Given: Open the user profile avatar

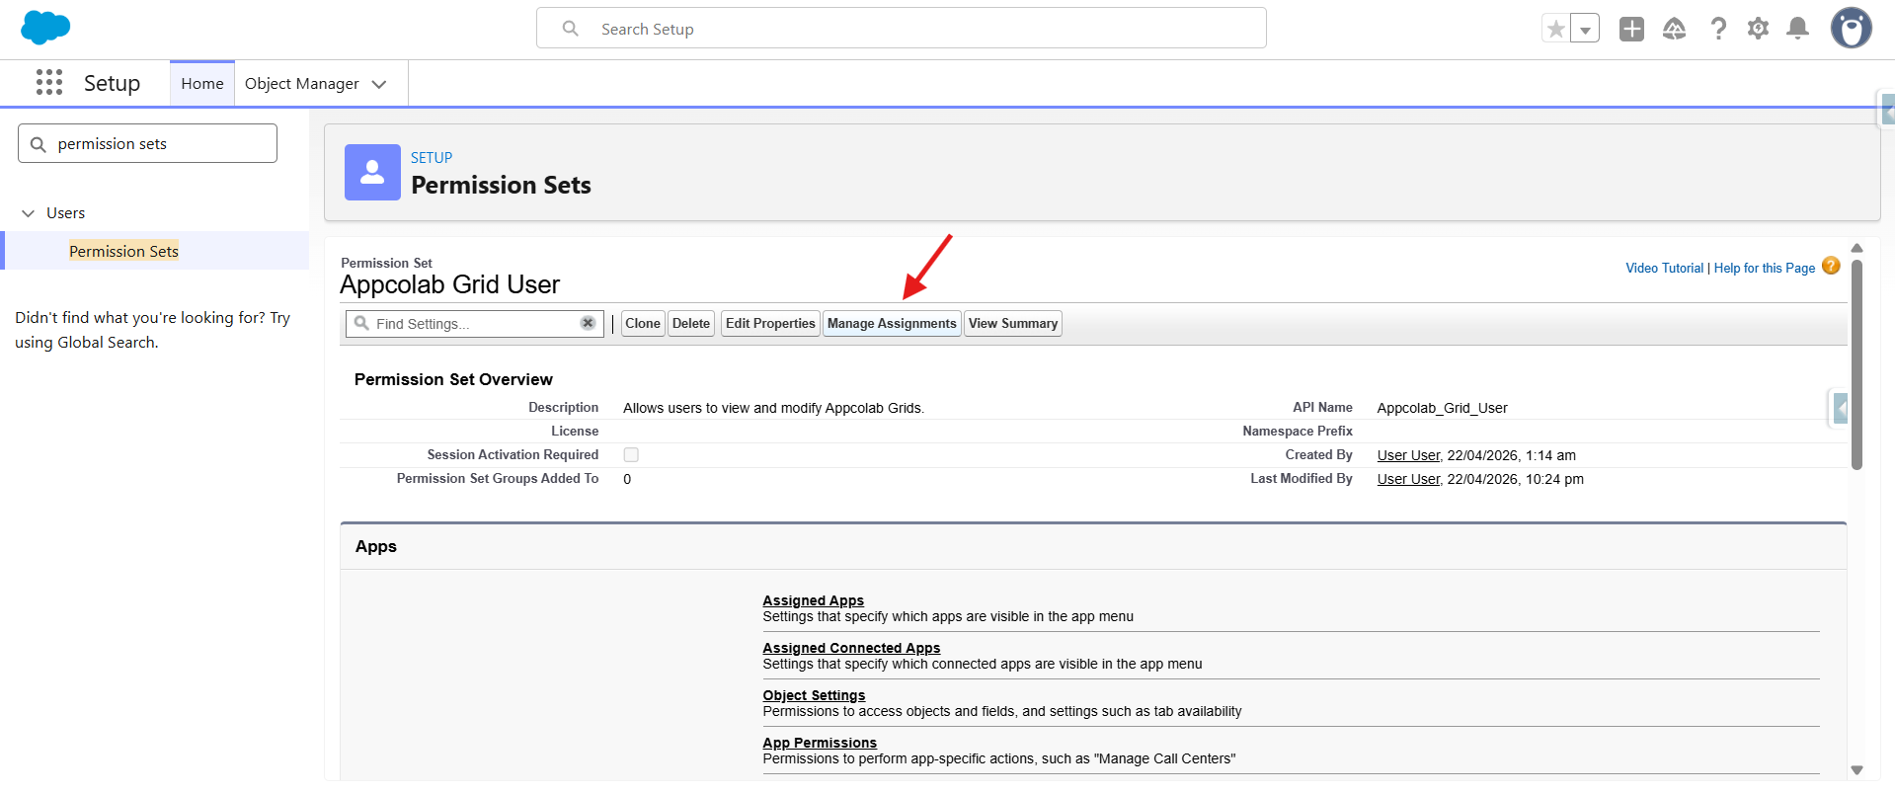Looking at the screenshot, I should pos(1852,28).
